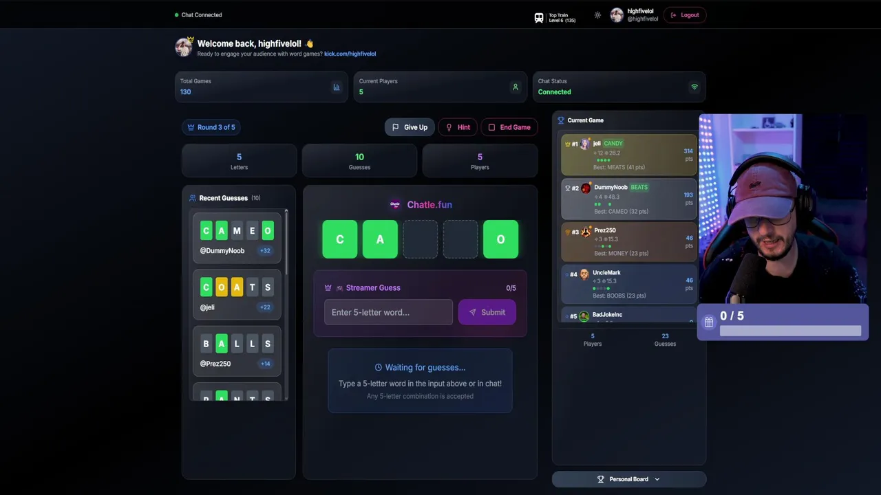Viewport: 881px width, 495px height.
Task: Click the Round 3 of 5 badge
Action: coord(211,127)
